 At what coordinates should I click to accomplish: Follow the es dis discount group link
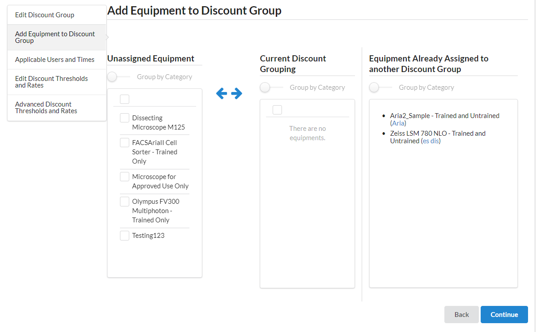(x=431, y=141)
